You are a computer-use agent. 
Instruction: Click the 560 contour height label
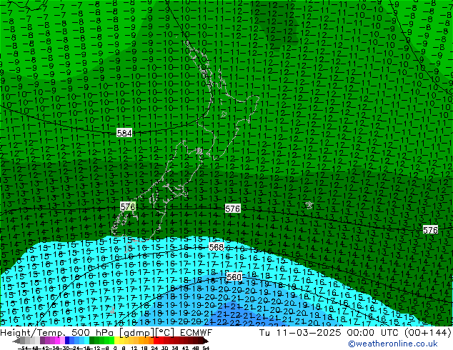pos(234,277)
